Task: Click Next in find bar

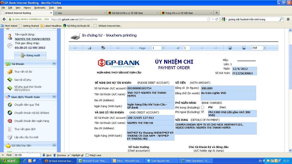Action: [47, 155]
